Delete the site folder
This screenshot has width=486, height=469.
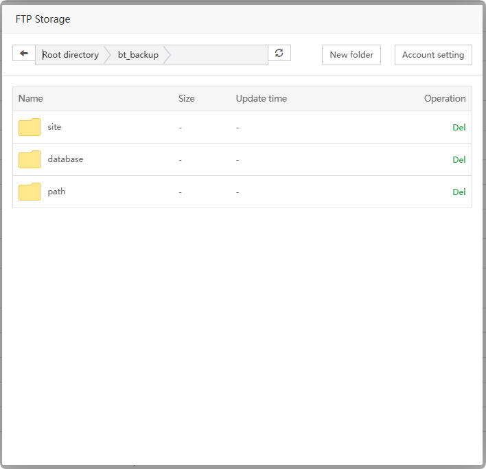point(459,128)
